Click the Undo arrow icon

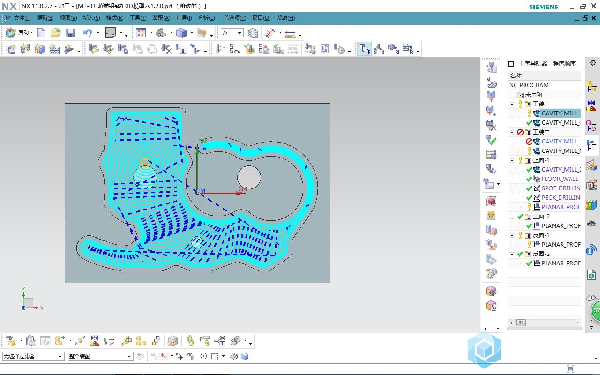click(88, 33)
